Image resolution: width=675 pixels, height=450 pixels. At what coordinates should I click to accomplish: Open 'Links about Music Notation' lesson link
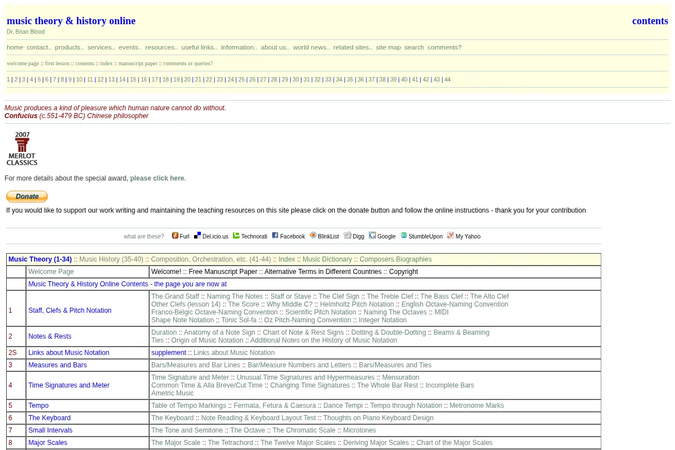69,353
